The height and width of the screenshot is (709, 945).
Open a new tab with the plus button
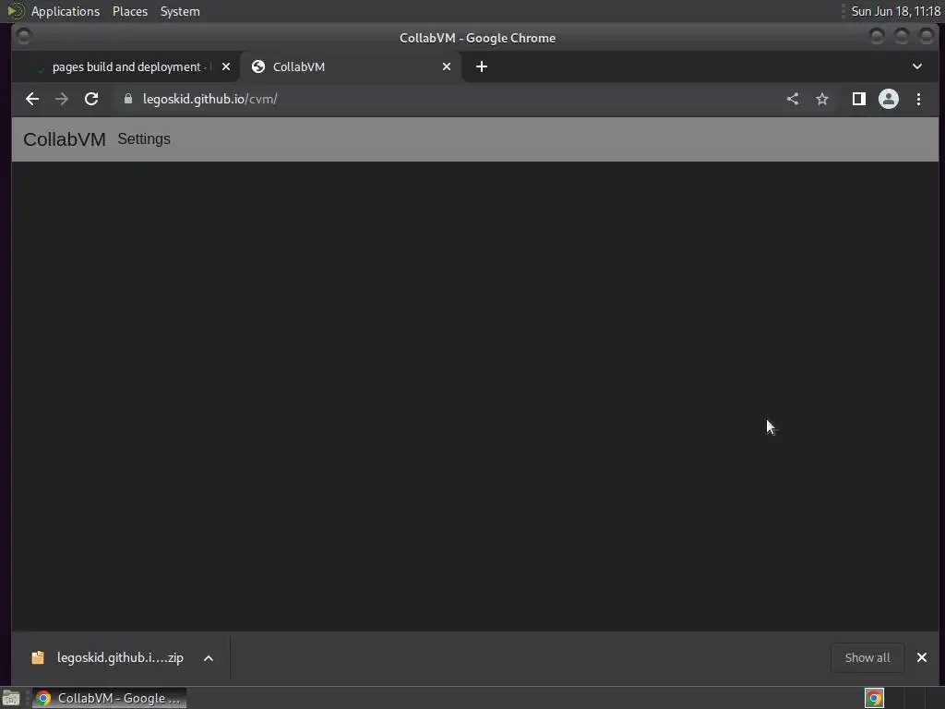[x=482, y=66]
